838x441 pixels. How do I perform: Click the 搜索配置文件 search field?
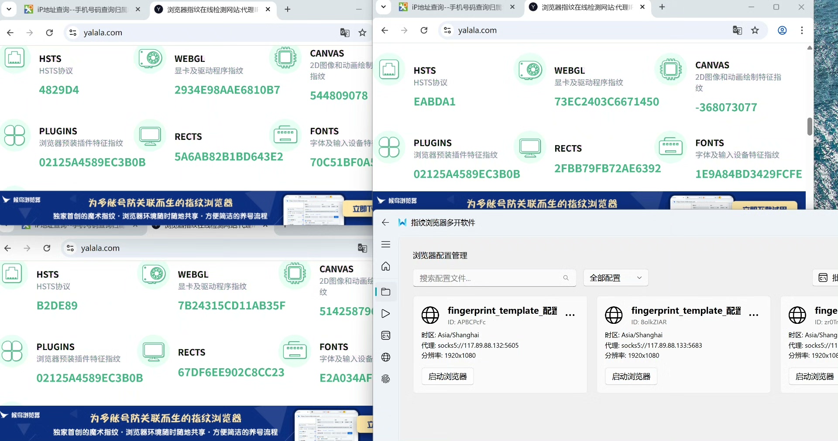[495, 278]
